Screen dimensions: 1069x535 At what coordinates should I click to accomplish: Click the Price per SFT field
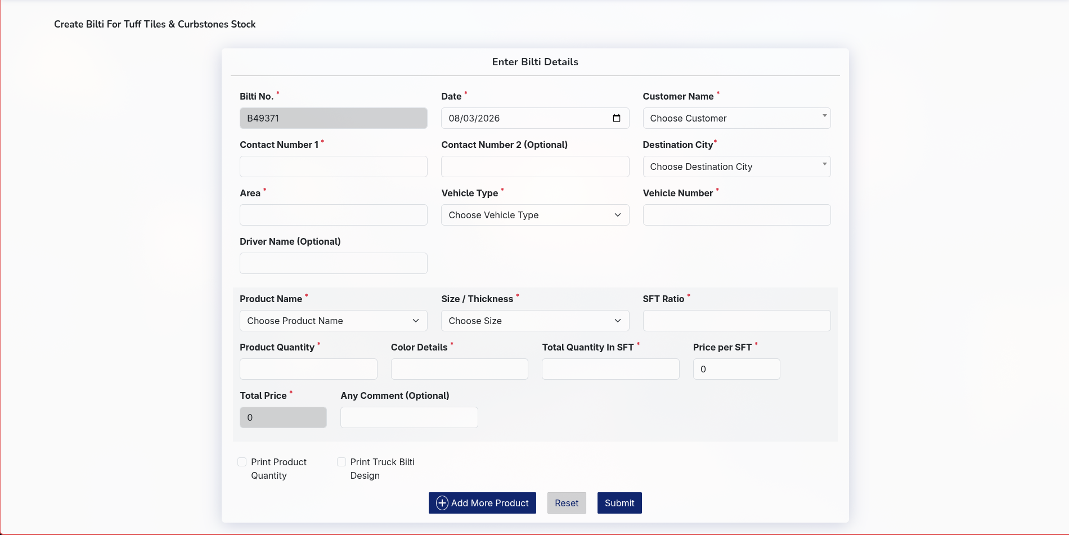pyautogui.click(x=736, y=369)
